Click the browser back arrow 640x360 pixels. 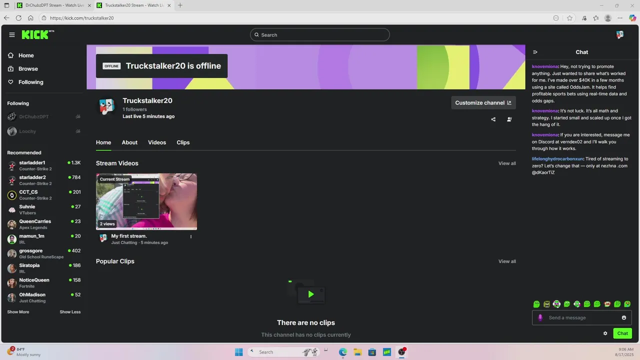(x=6, y=18)
